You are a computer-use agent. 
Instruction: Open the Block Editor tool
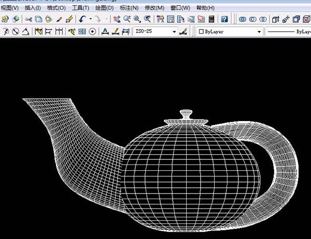pyautogui.click(x=69, y=19)
